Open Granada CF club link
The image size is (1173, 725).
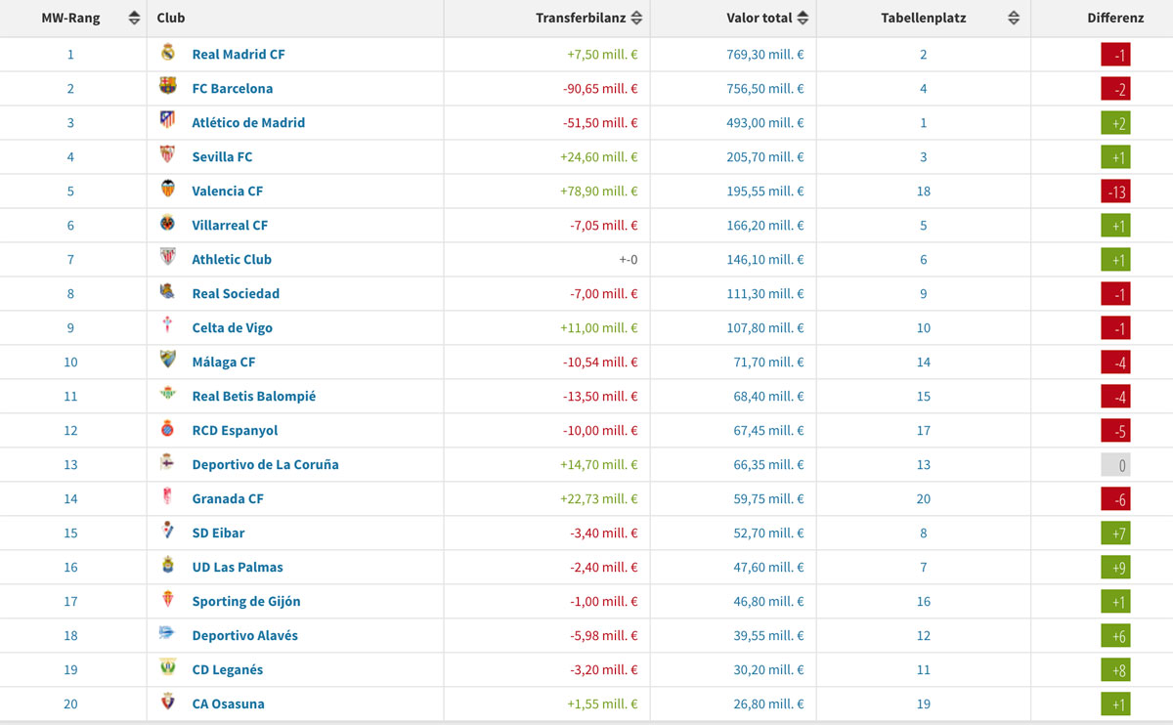point(228,498)
